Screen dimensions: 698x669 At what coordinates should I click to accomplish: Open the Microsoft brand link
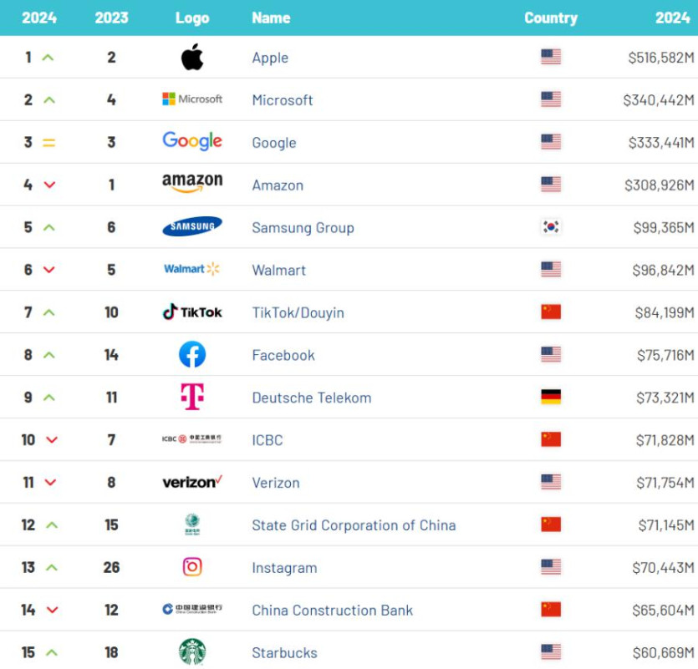point(283,100)
